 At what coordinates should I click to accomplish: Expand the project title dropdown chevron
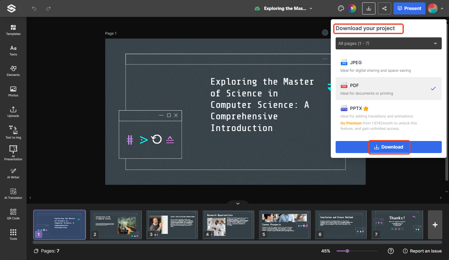tap(311, 8)
